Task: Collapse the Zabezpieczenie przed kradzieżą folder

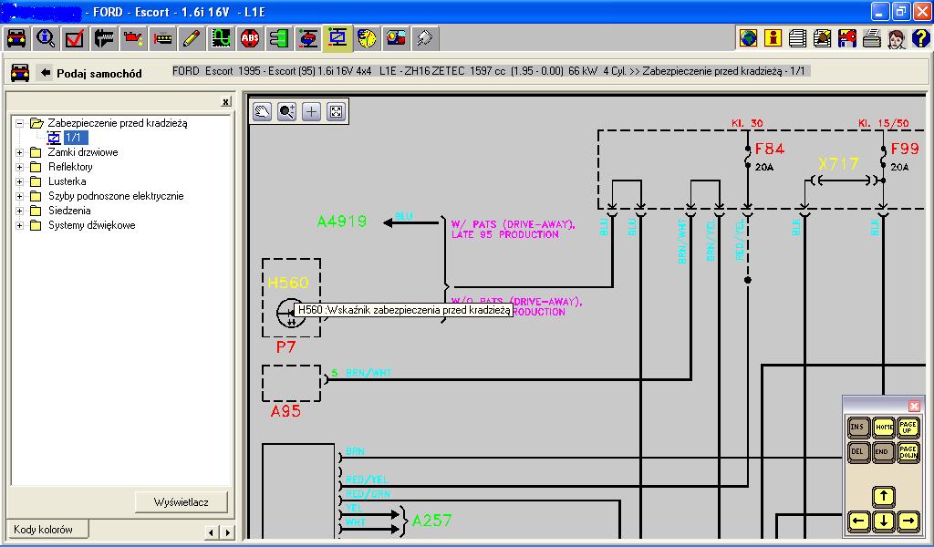Action: (x=20, y=123)
